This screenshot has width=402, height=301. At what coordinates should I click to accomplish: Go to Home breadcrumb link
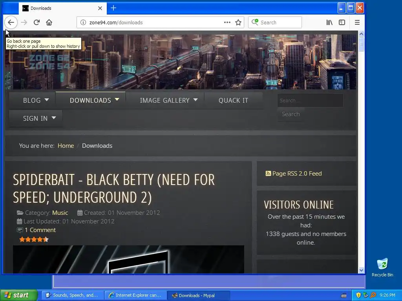(x=66, y=146)
